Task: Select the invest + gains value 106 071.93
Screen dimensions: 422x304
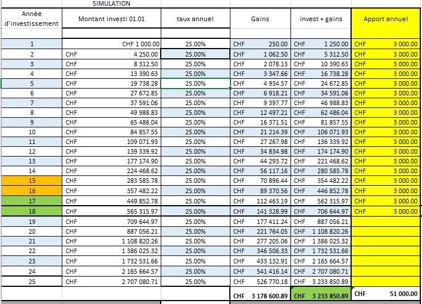Action: click(x=321, y=132)
